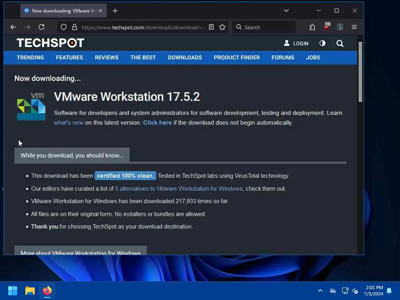Image resolution: width=400 pixels, height=300 pixels.
Task: Click the TechSpot logo
Action: tap(50, 43)
